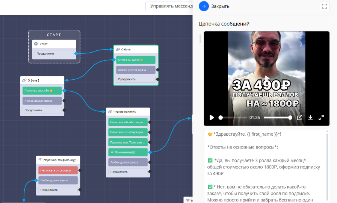Viewport: 337px width, 203px height.
Task: Open video in new window icon
Action: (299, 118)
